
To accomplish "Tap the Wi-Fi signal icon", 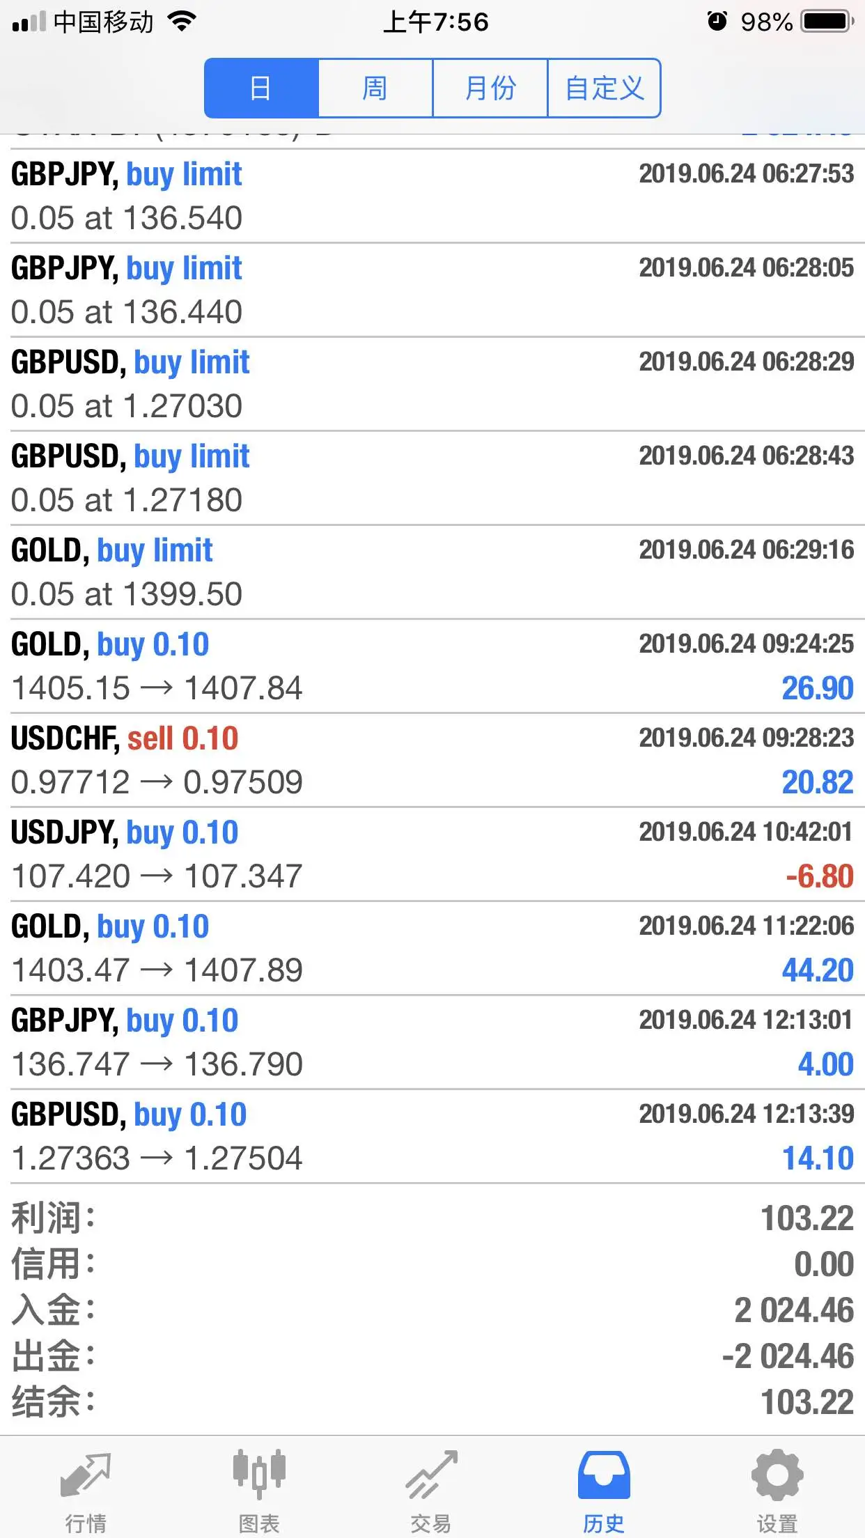I will (x=182, y=22).
